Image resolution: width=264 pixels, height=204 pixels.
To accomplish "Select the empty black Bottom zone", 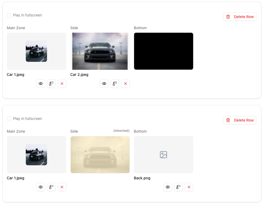I will tap(164, 51).
